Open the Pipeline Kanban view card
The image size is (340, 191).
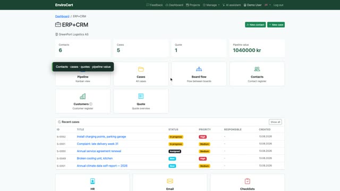[83, 74]
